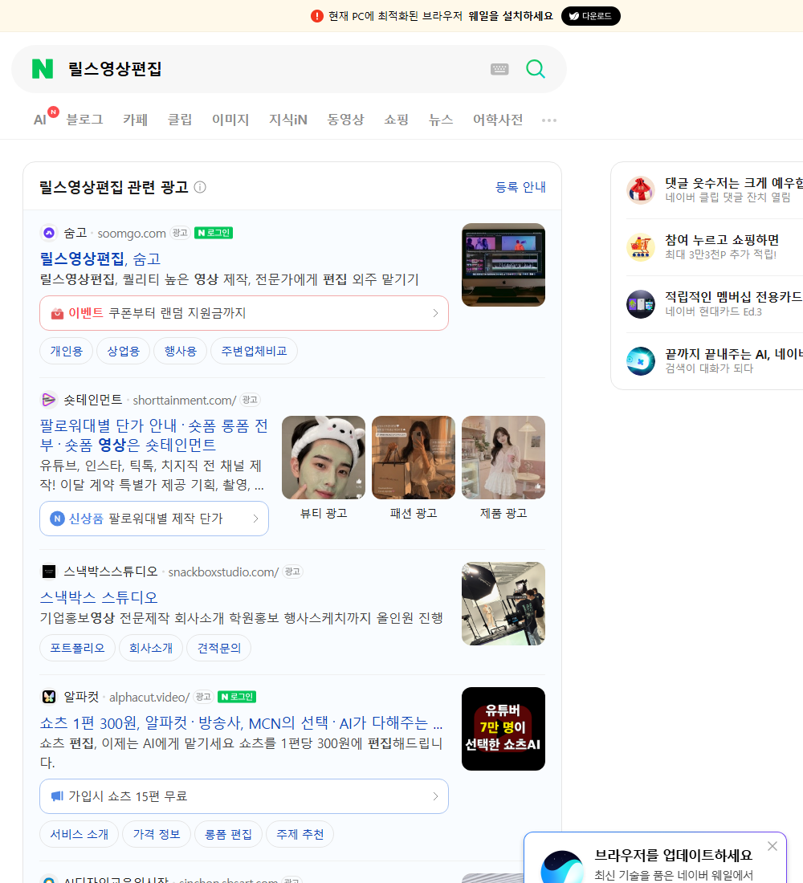
Task: Open the 쇼츠 1편 300원, 알파컷 ad title
Action: click(241, 722)
